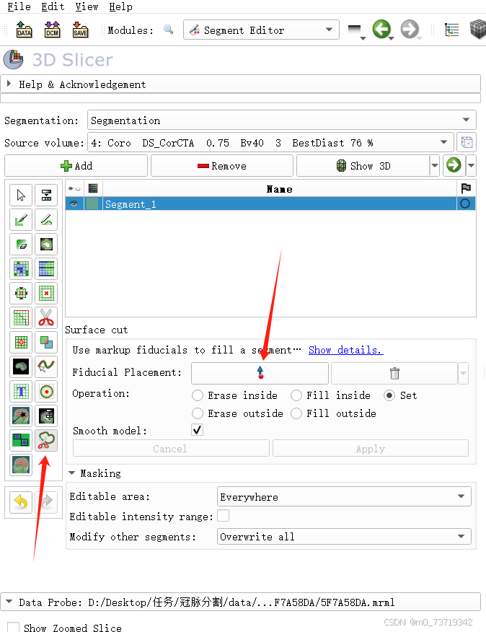Collapse the Masking section

(71, 473)
